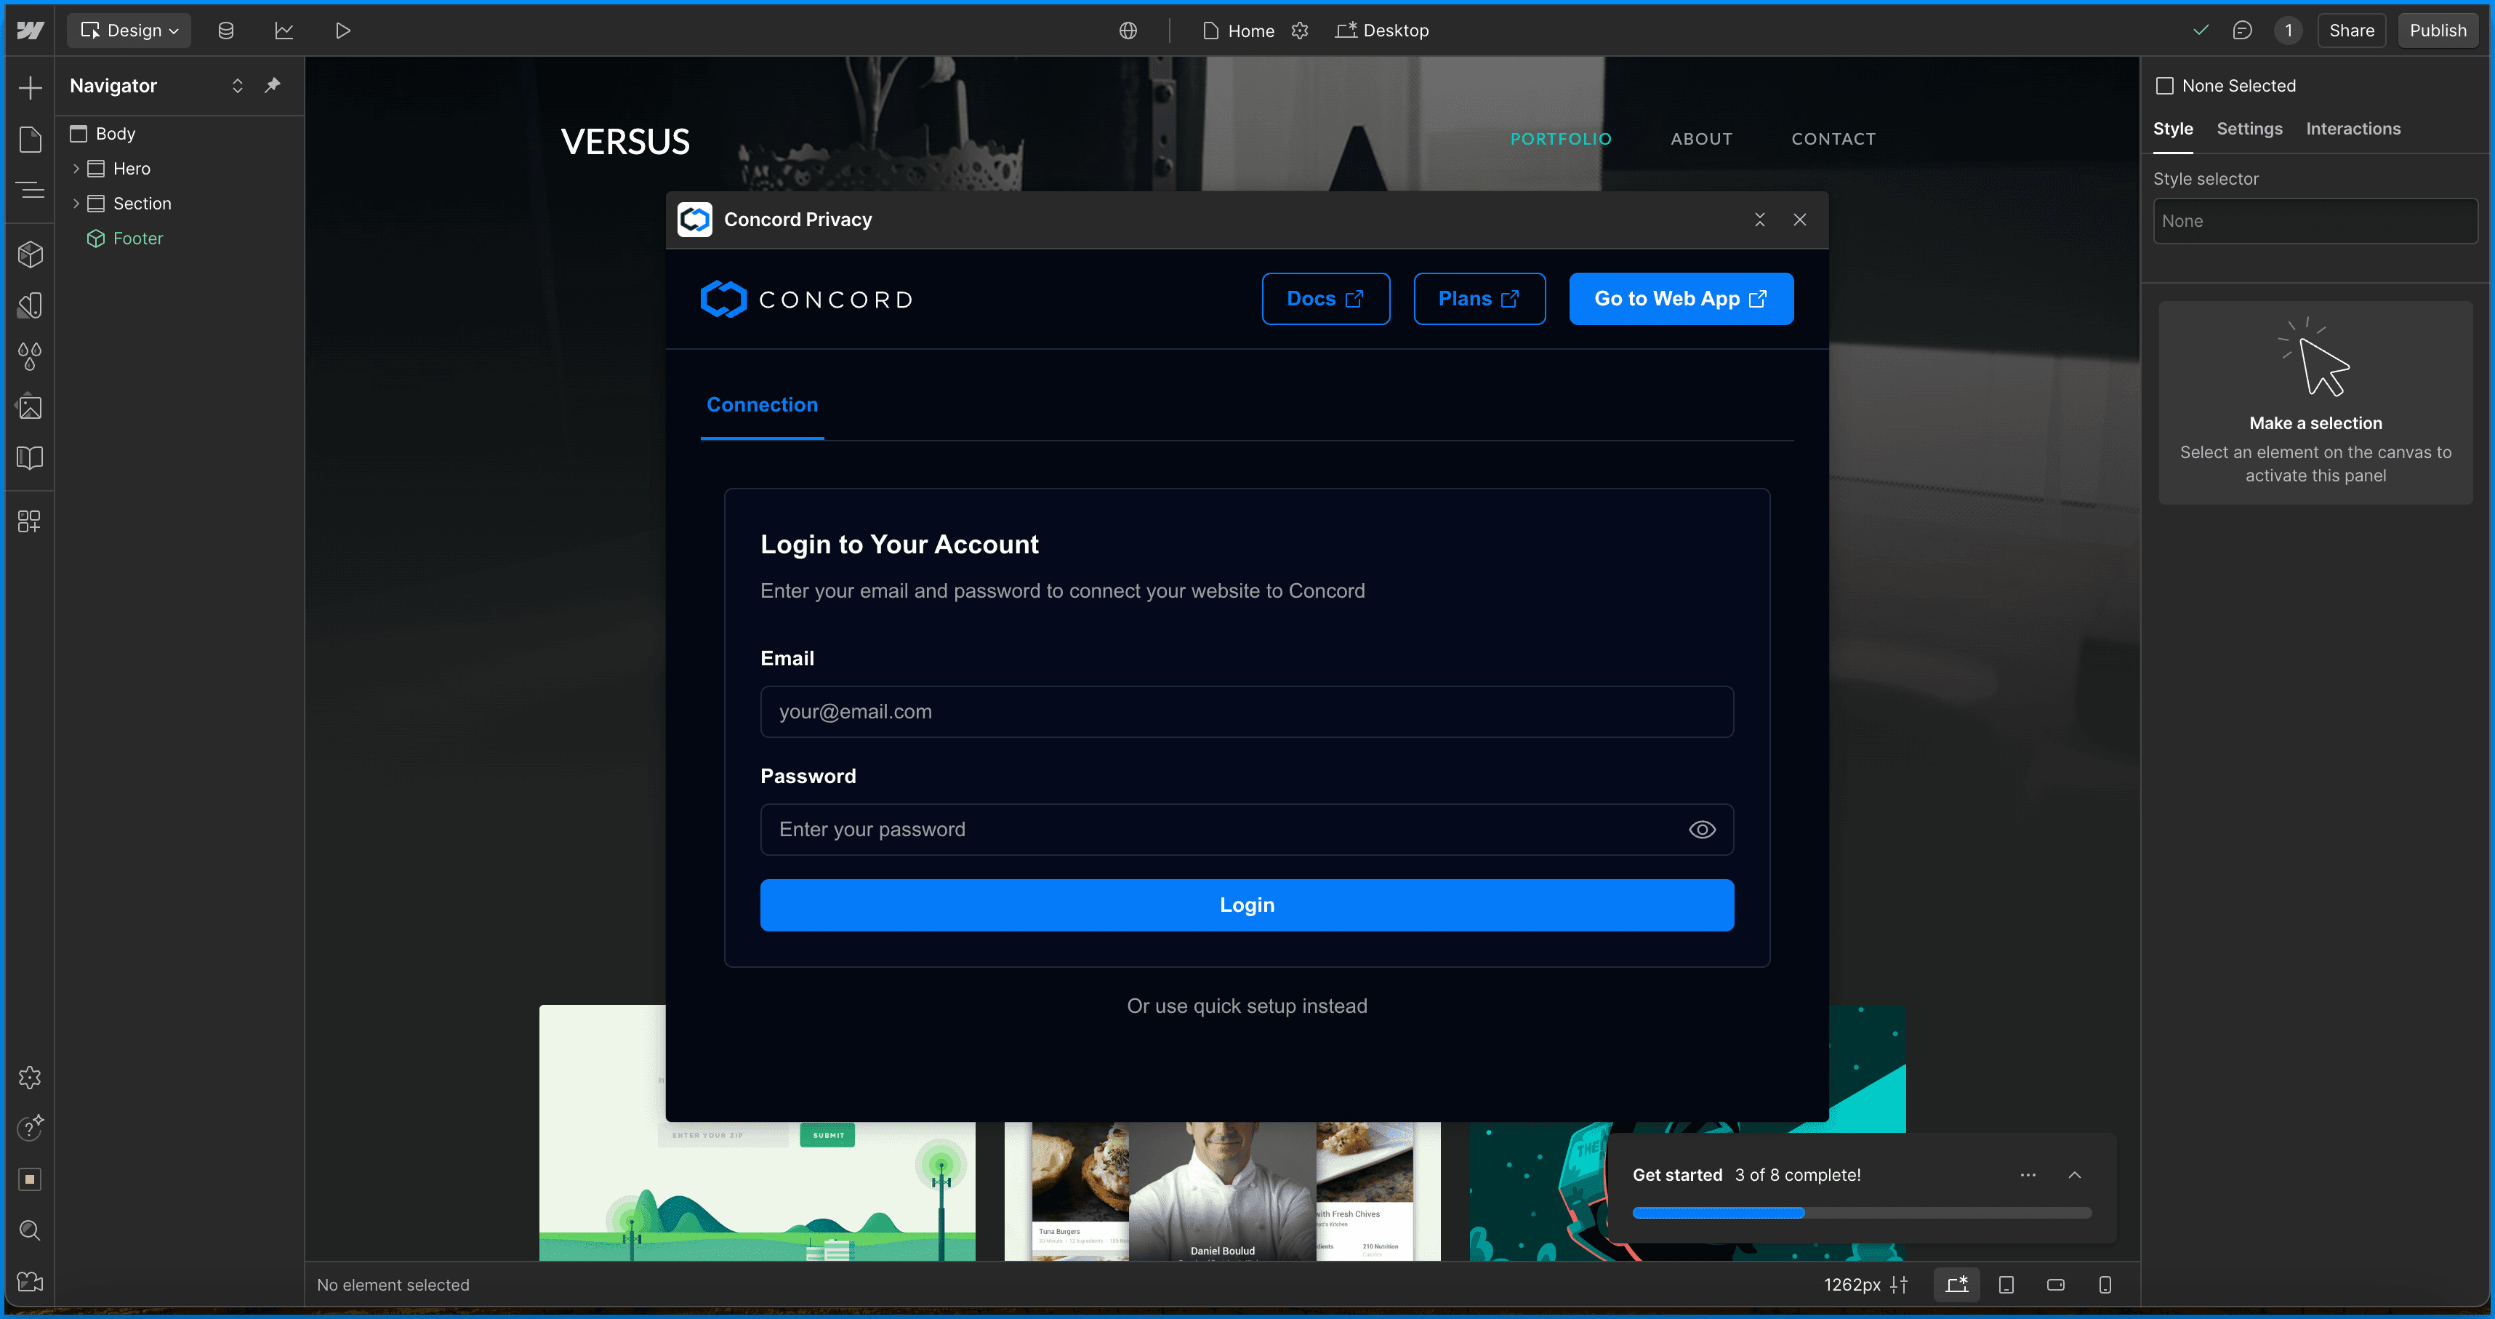
Task: Click the None Selected checkbox
Action: point(2165,87)
